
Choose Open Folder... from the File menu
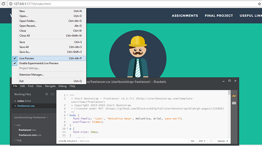(49, 21)
